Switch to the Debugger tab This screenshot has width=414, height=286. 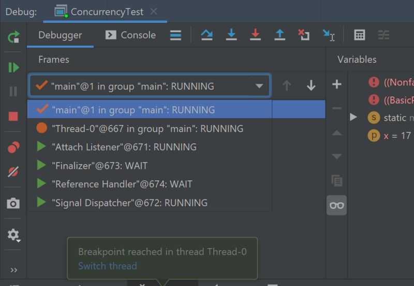[x=60, y=35]
